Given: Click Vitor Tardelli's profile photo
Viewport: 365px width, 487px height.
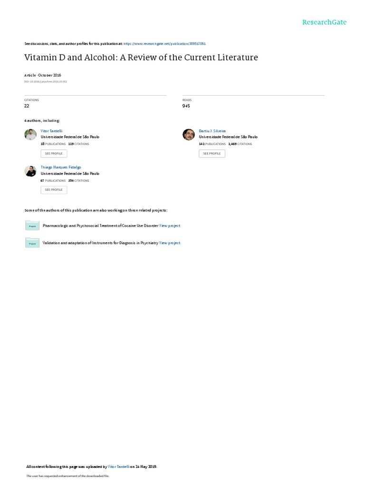Looking at the screenshot, I should click(30, 135).
